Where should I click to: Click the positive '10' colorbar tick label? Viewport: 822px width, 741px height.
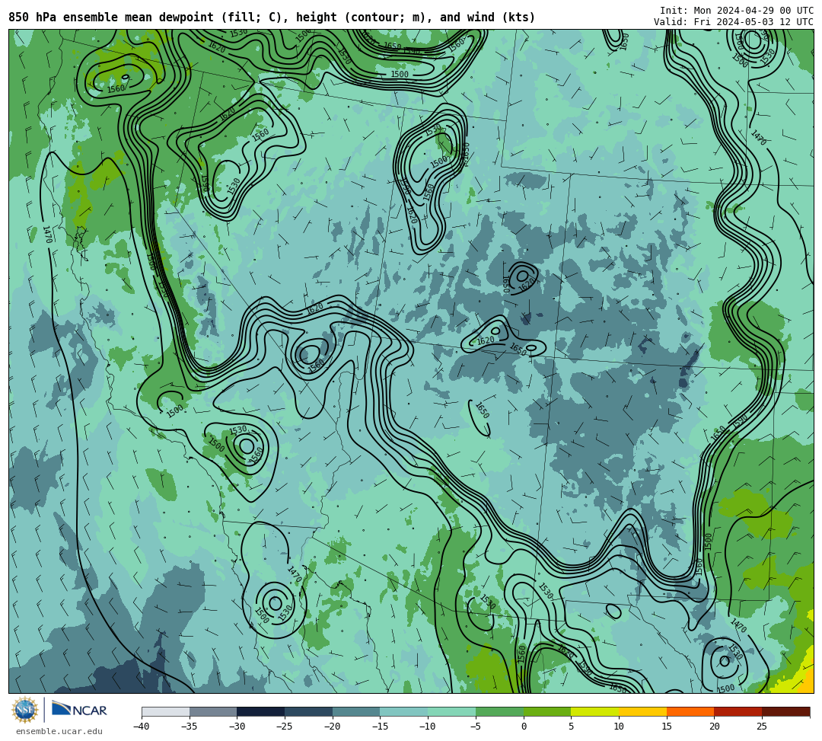point(619,727)
